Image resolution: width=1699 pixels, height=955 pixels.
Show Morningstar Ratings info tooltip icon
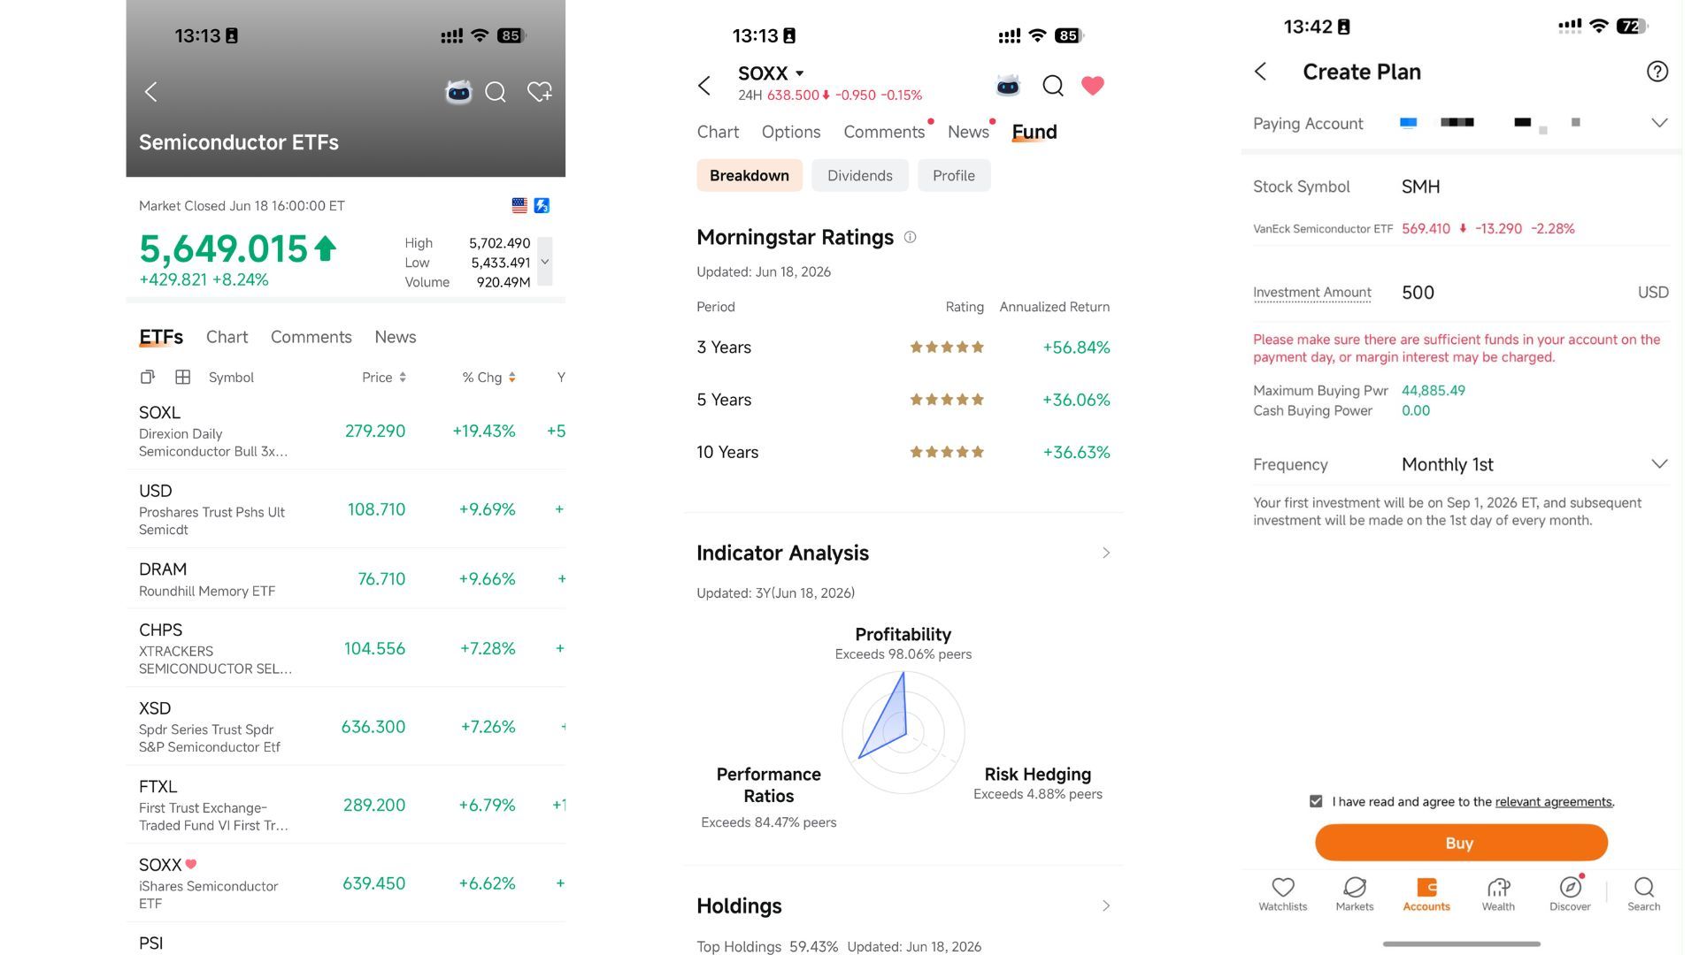coord(910,237)
